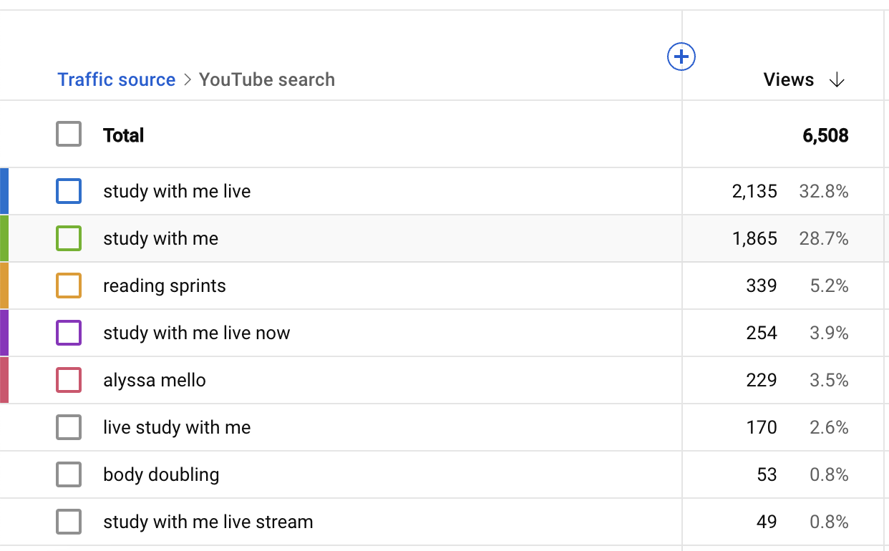
Task: Click the Views sort arrow
Action: (x=837, y=80)
